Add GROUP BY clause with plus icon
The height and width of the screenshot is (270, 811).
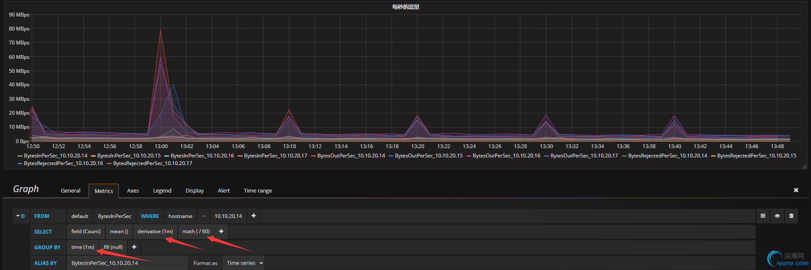point(134,247)
